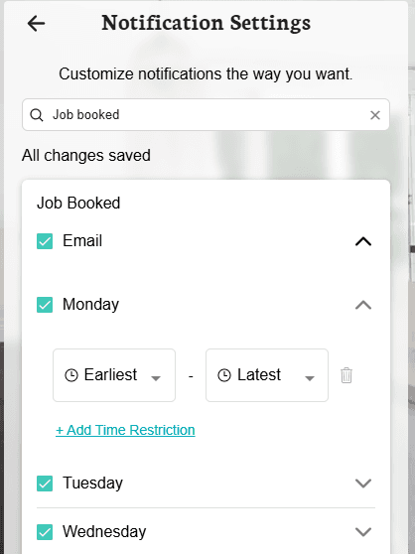Delete Monday time restriction via trash icon
This screenshot has height=554, width=415.
[346, 375]
